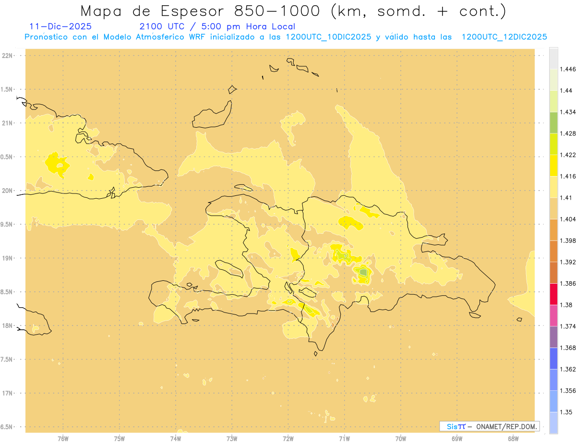Image resolution: width=576 pixels, height=445 pixels.
Task: Click the longitude axis label "73W"
Action: [232, 439]
